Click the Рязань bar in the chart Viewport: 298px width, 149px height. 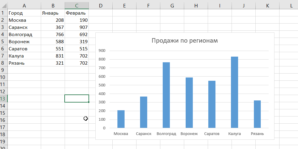click(257, 114)
